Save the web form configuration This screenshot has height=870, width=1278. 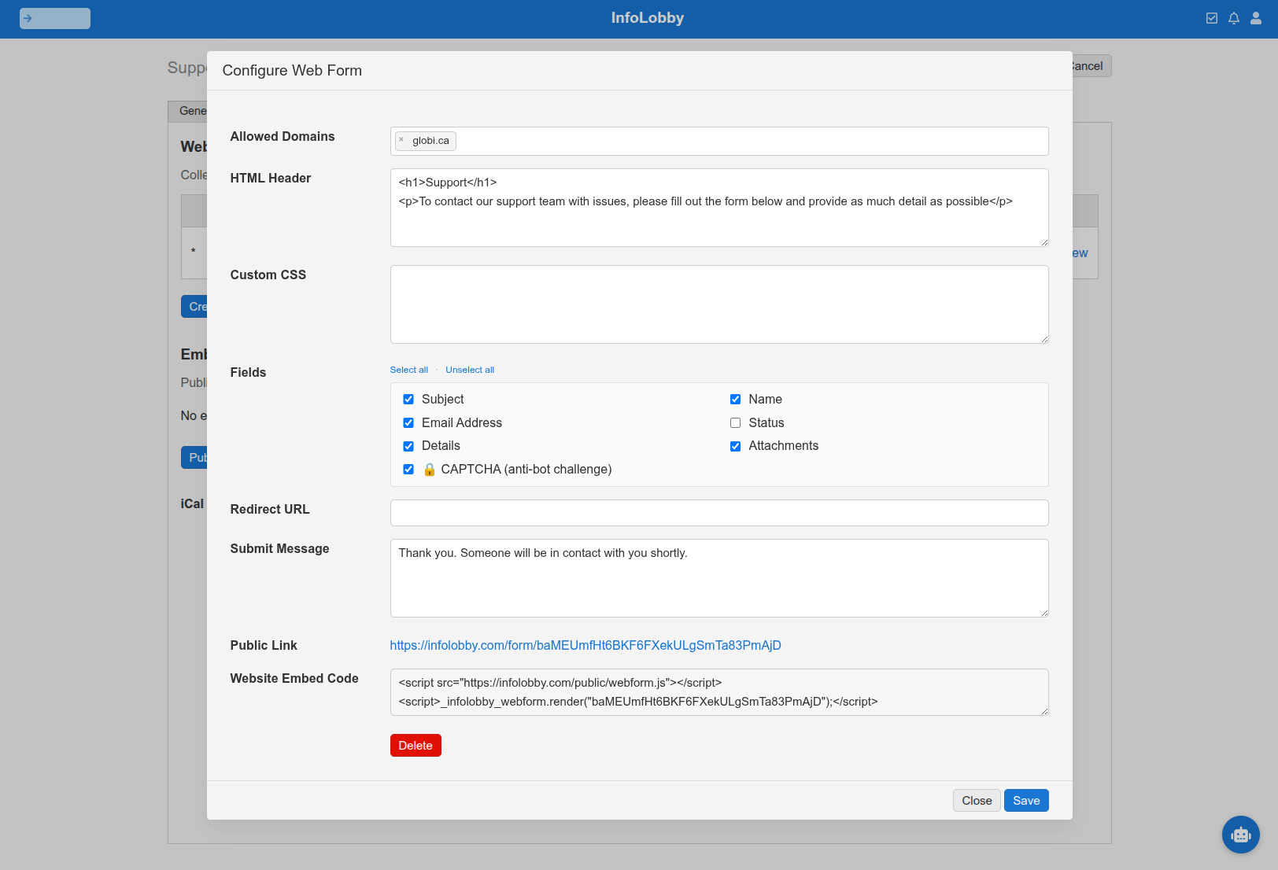1026,801
